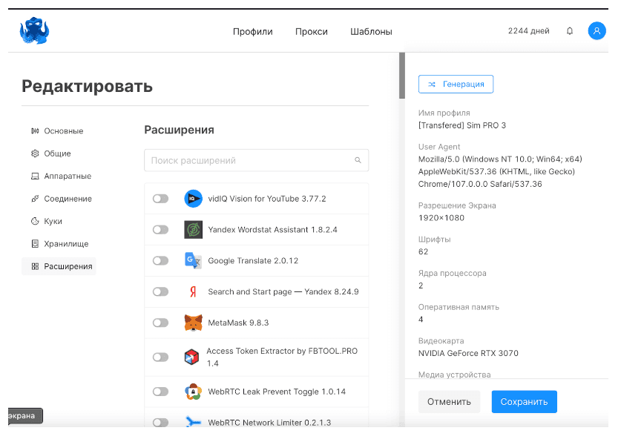Click the Google Translate extension icon
The height and width of the screenshot is (439, 621).
pos(191,260)
